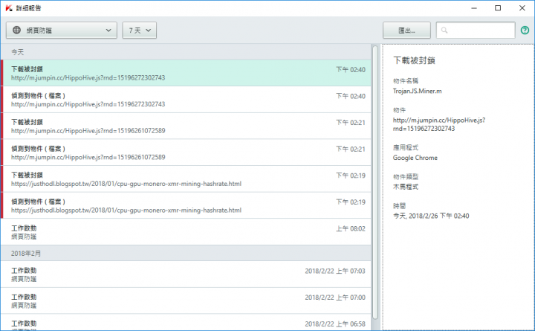Minimize the 詳細報告 window

coord(474,8)
